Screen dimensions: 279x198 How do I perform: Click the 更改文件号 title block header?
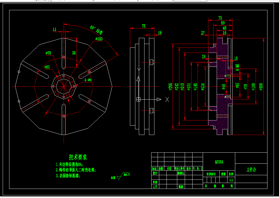(180, 168)
